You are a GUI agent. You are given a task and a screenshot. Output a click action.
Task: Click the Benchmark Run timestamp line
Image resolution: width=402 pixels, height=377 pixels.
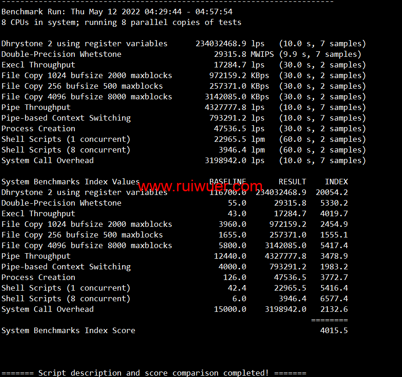click(x=117, y=12)
